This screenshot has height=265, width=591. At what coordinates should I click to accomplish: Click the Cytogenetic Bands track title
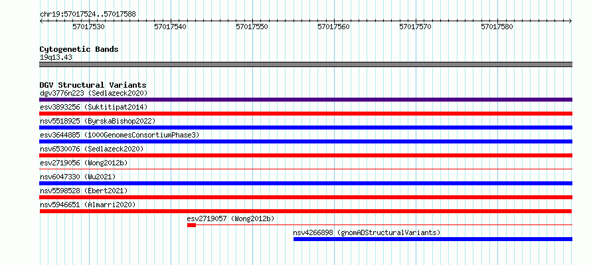click(79, 49)
